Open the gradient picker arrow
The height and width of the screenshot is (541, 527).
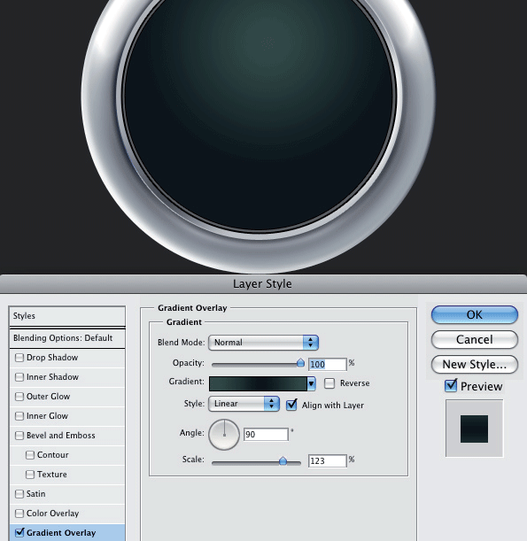(x=311, y=383)
